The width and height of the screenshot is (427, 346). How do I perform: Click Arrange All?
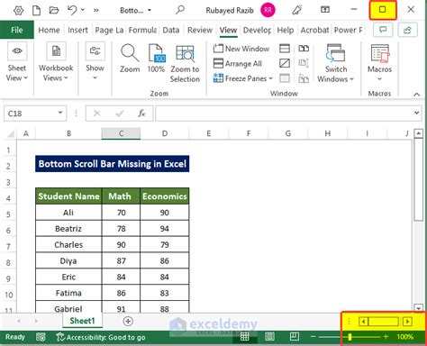tap(238, 63)
